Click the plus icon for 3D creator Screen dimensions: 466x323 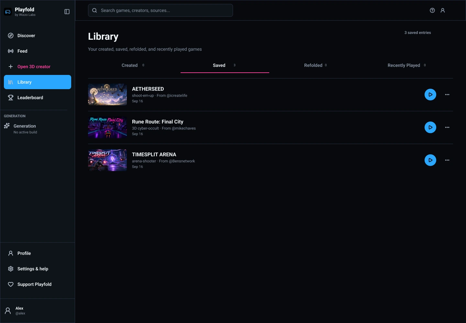pos(11,67)
